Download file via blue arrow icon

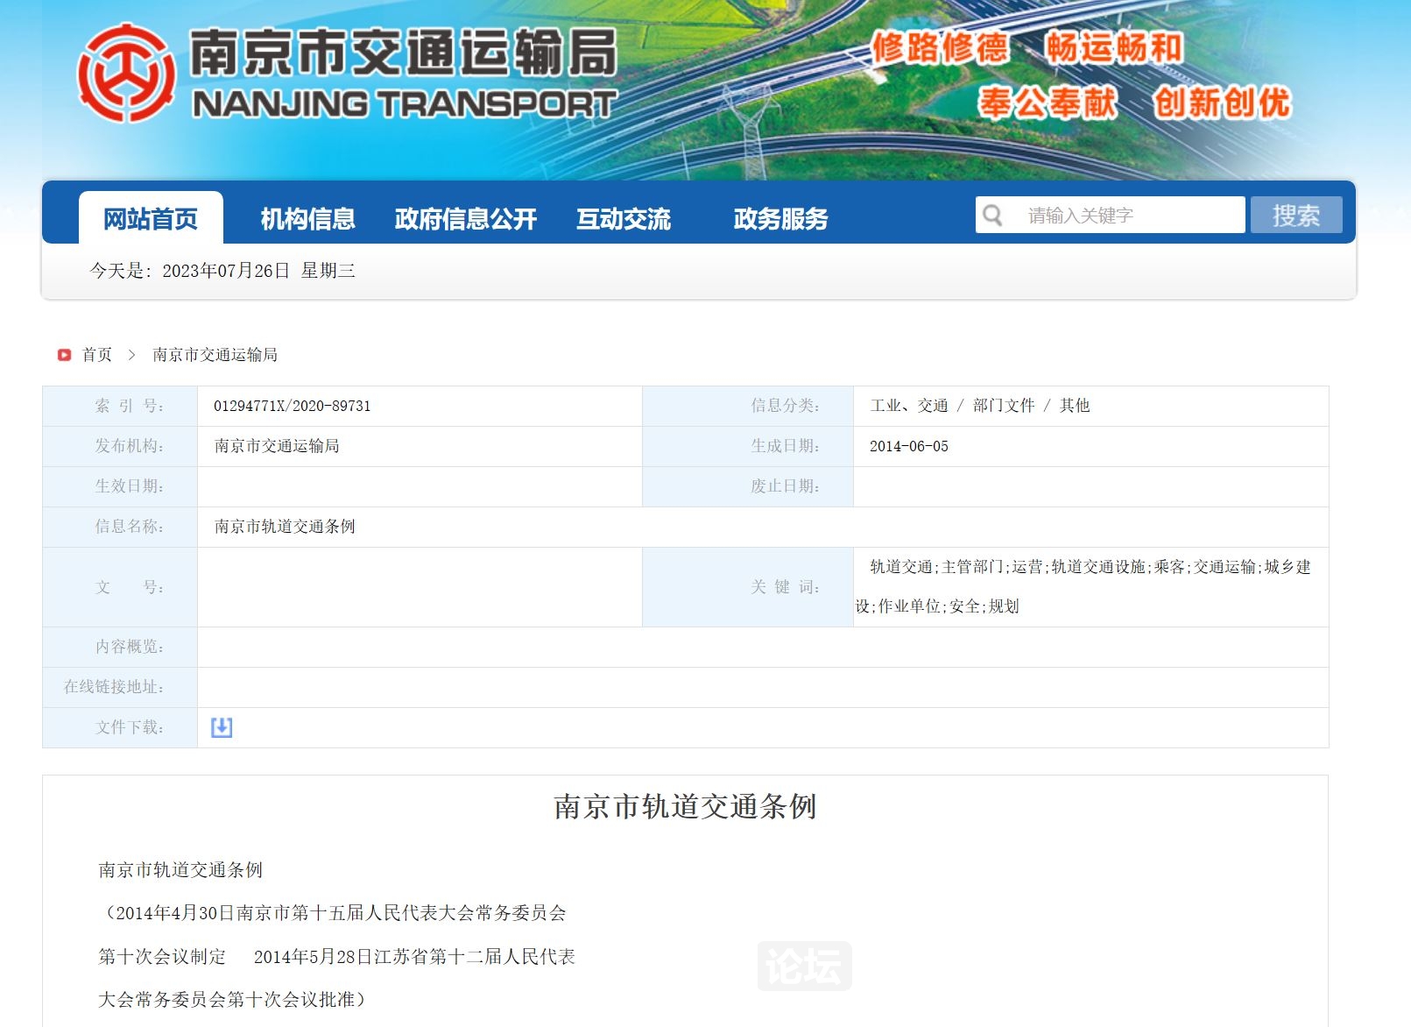click(222, 727)
